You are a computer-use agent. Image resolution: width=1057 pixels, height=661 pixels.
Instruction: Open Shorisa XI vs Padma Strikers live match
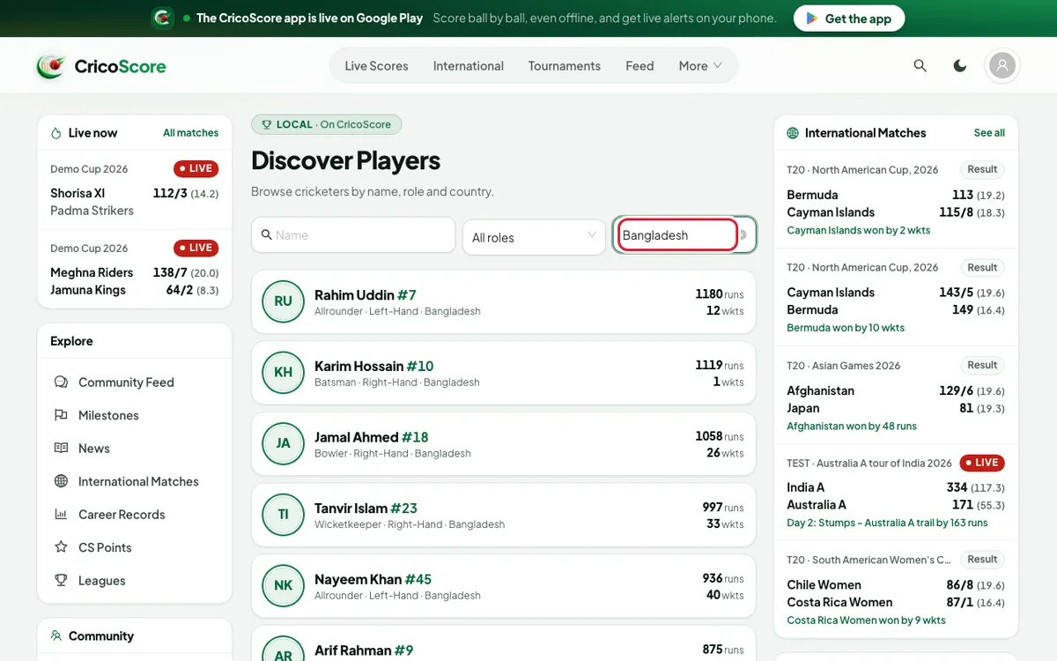pos(135,190)
